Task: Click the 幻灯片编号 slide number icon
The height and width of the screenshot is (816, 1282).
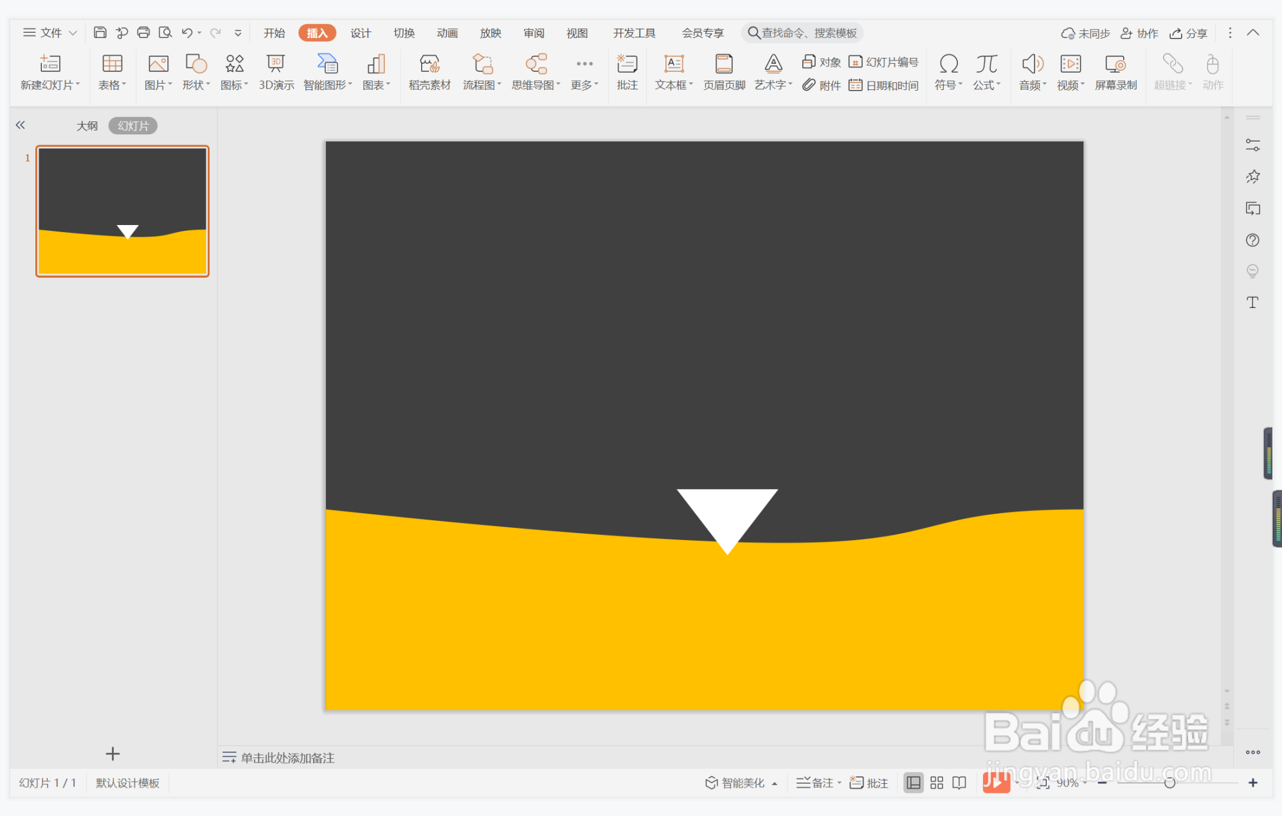Action: point(884,62)
